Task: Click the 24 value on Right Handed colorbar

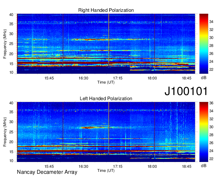Action: pyautogui.click(x=211, y=62)
